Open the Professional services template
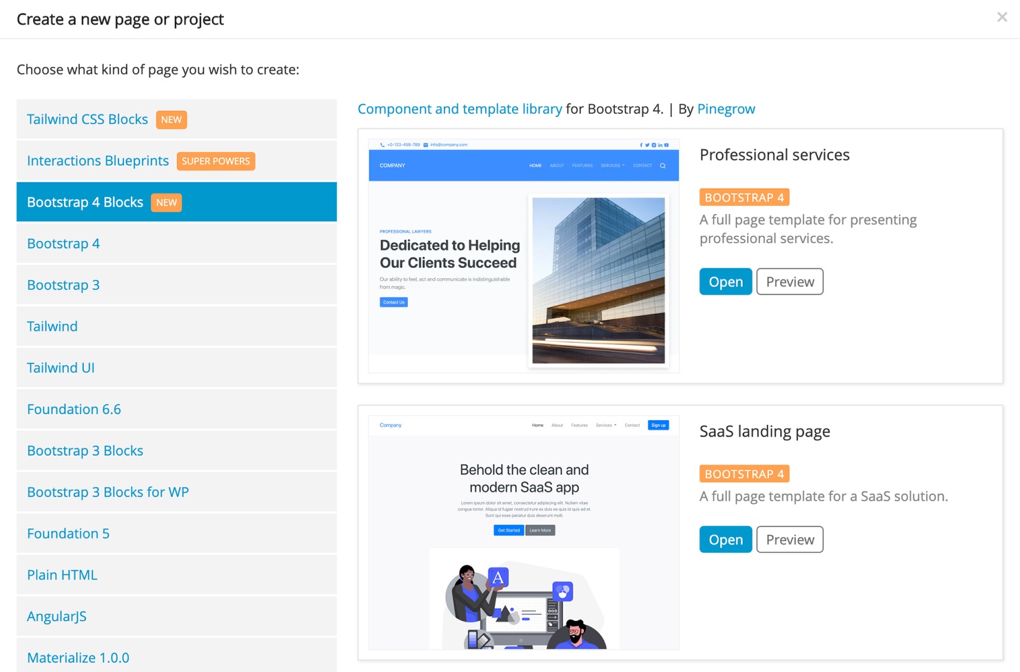Screen dimensions: 1020x672 tap(726, 282)
